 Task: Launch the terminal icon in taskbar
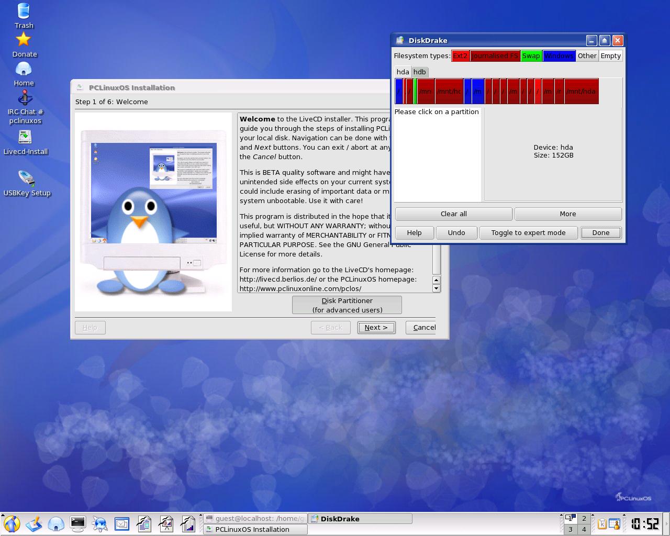pyautogui.click(x=78, y=523)
